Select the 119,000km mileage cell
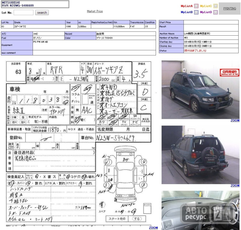This screenshot has width=241, height=230. click(121, 26)
